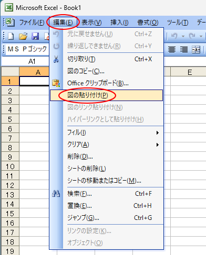Click the Merge and center icon
This screenshot has width=206, height=255.
196,49
